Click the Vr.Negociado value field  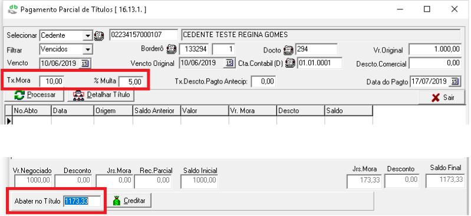pyautogui.click(x=32, y=181)
